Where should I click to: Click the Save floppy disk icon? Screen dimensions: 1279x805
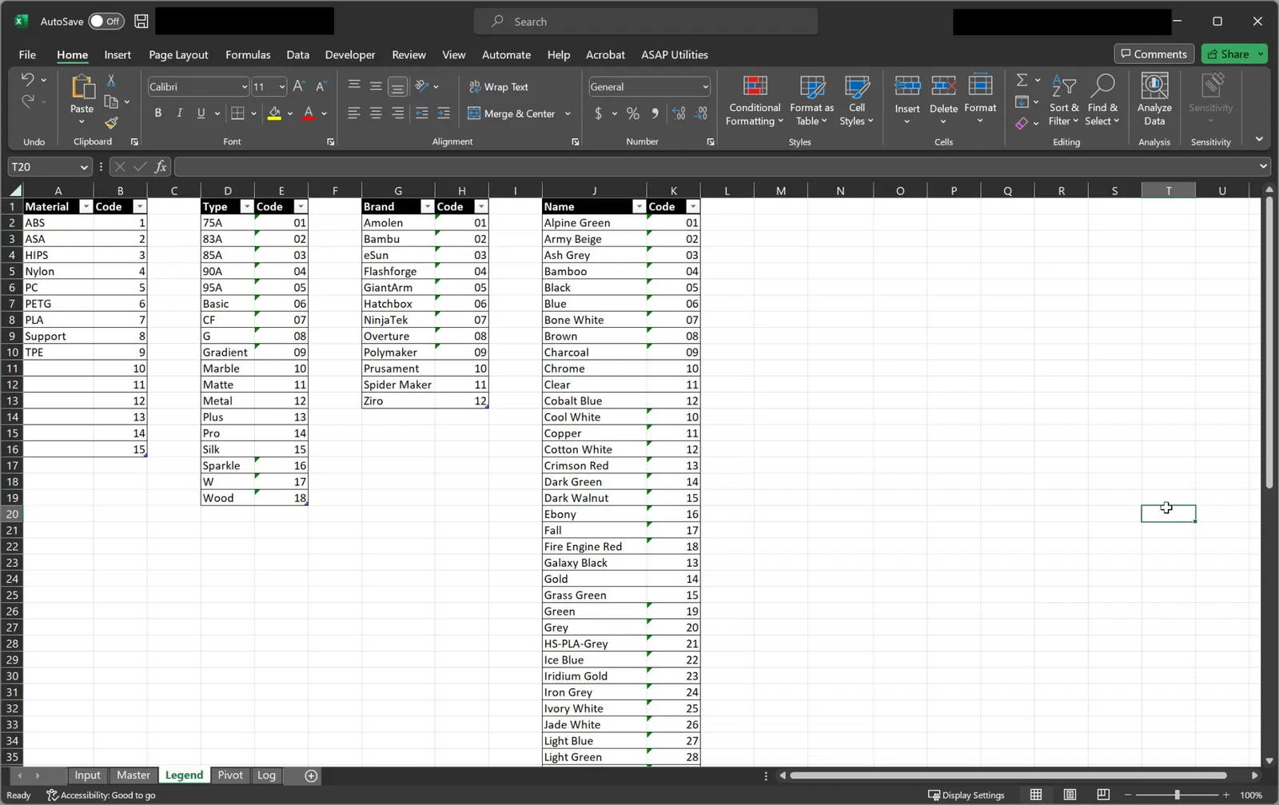coord(141,22)
